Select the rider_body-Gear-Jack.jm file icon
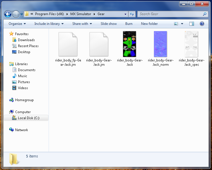 [99, 44]
